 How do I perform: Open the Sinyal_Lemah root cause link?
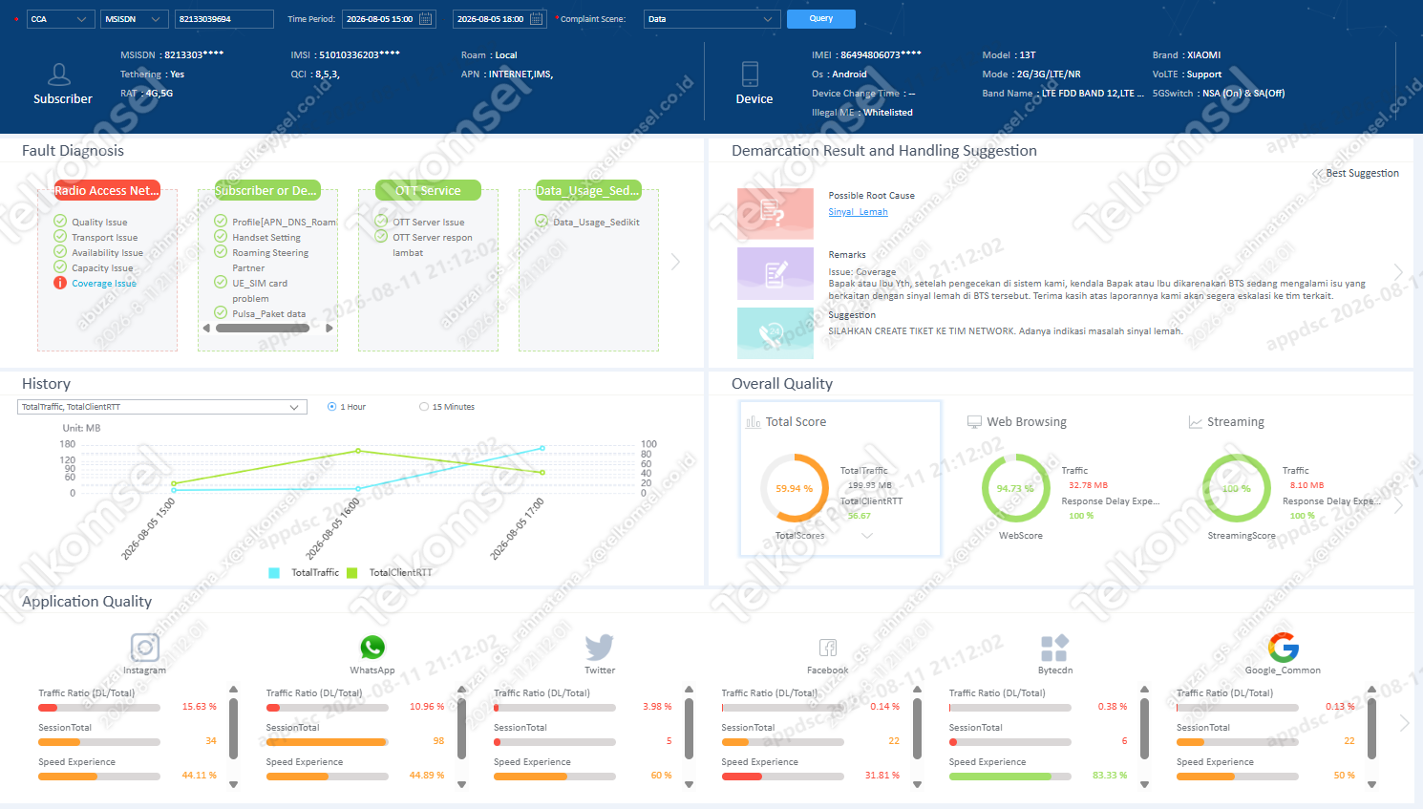(x=858, y=212)
